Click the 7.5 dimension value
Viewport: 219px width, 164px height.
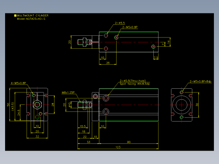tap(156, 58)
